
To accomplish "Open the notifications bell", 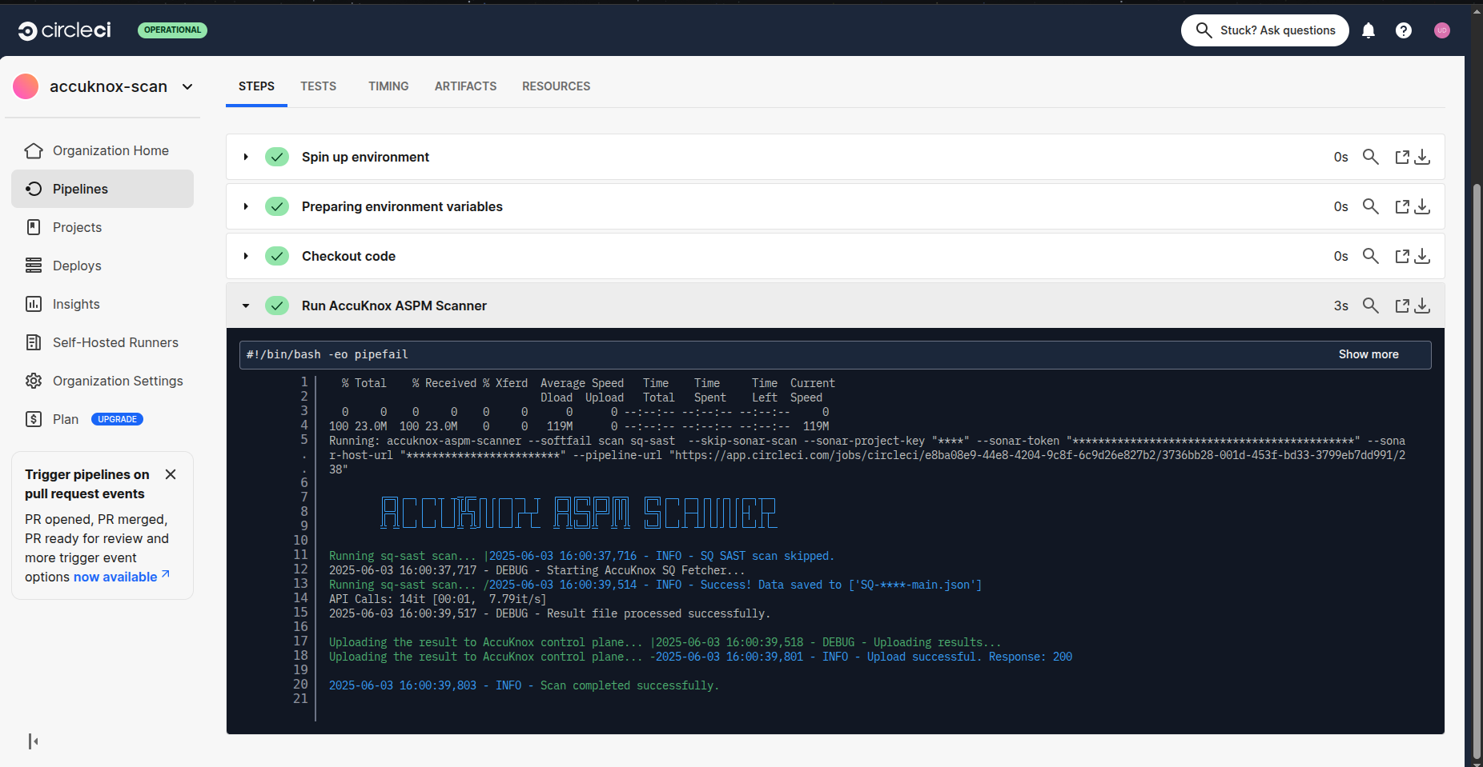I will [x=1368, y=30].
